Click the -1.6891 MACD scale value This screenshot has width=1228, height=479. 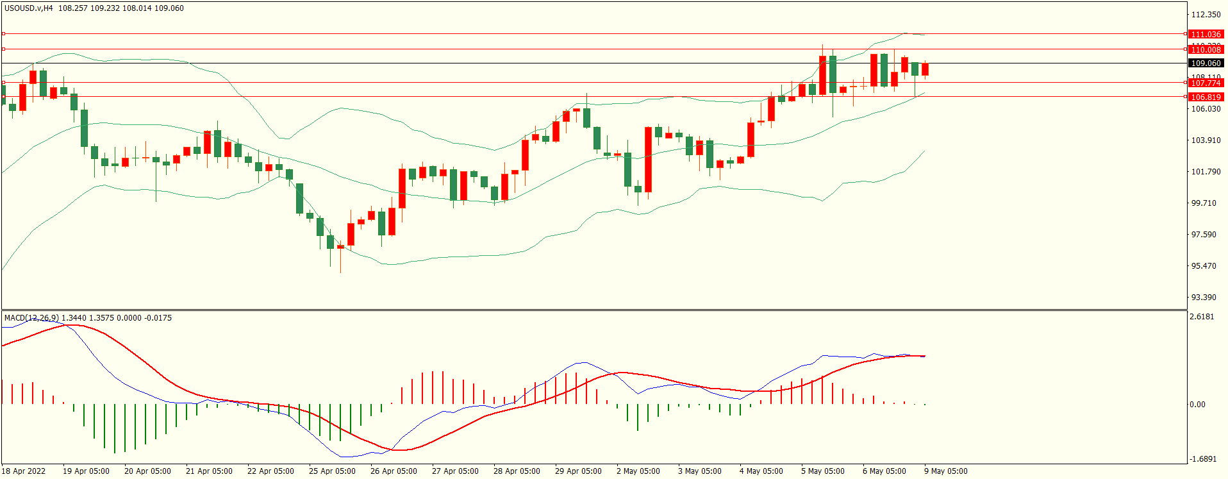click(1203, 459)
